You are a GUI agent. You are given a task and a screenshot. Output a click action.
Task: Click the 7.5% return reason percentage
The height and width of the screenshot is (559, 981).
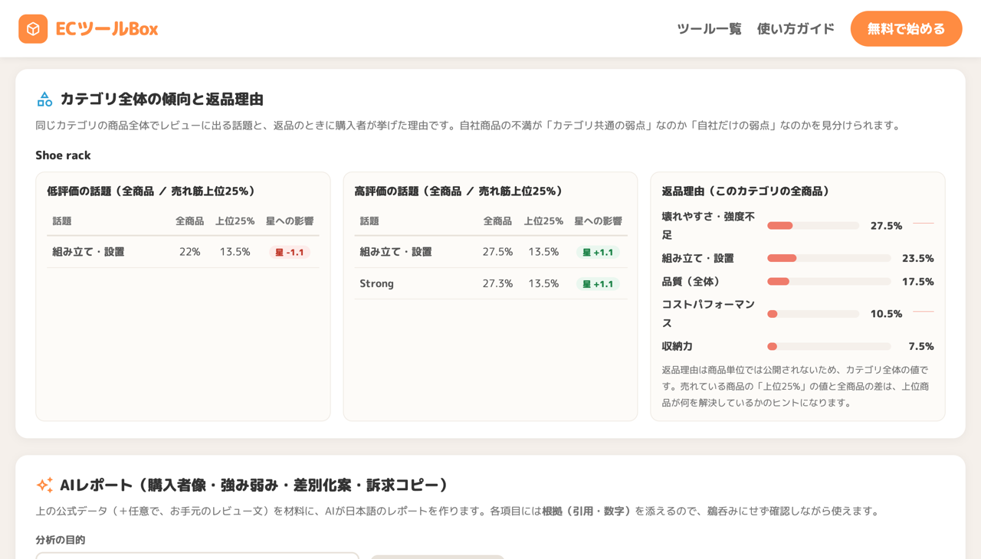(x=920, y=346)
